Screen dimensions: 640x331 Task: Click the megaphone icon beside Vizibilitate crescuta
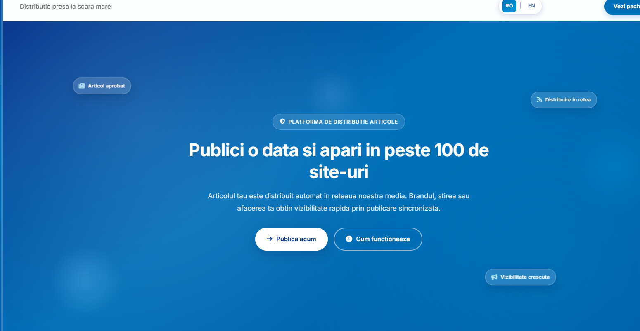pos(494,277)
